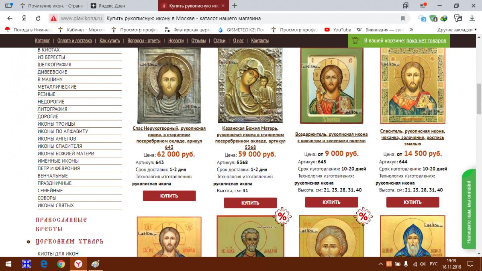Expand the hidden bookmarks overflow chevron
This screenshot has width=482, height=271.
(411, 30)
